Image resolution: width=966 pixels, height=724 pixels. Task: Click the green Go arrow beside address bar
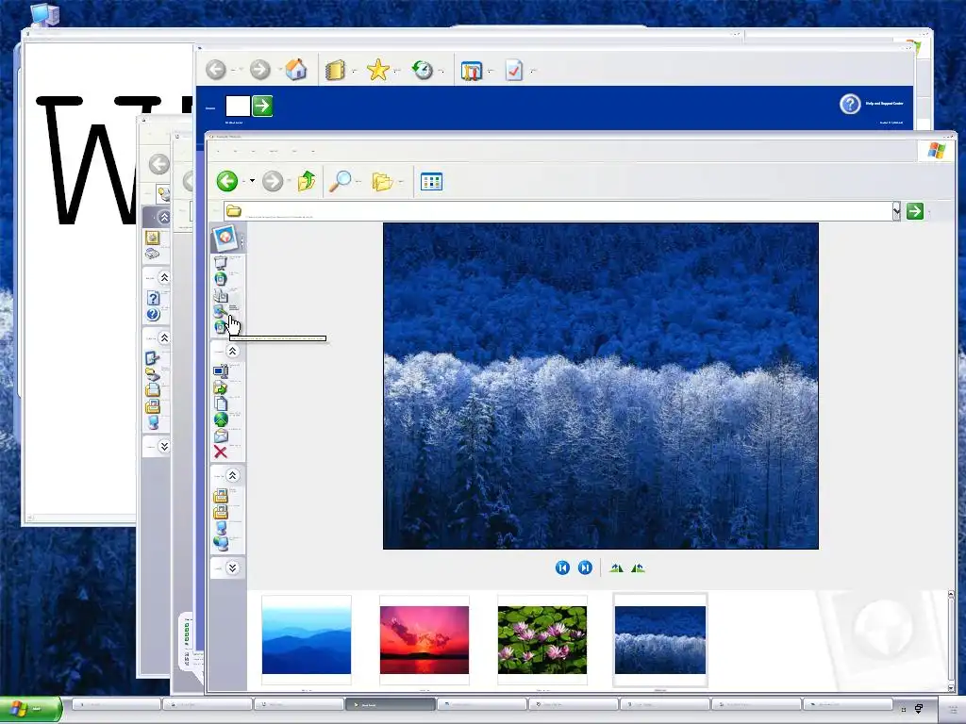pos(915,211)
